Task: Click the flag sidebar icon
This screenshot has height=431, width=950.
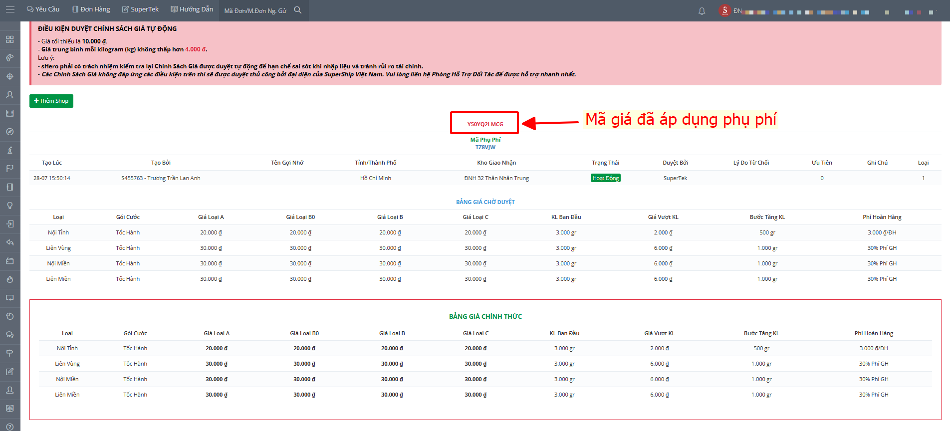Action: (x=10, y=169)
